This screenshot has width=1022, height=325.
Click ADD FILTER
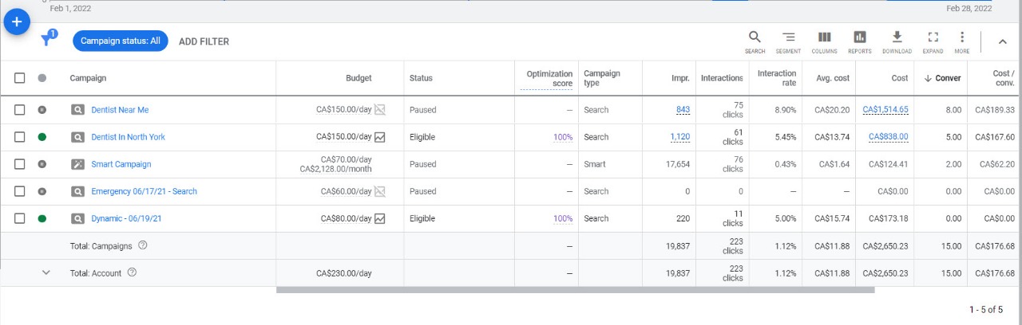[x=204, y=41]
